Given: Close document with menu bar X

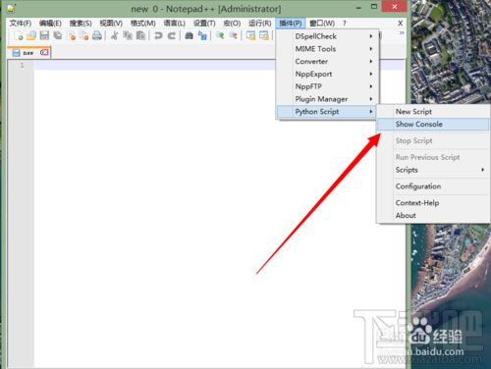Looking at the screenshot, I should click(x=400, y=24).
